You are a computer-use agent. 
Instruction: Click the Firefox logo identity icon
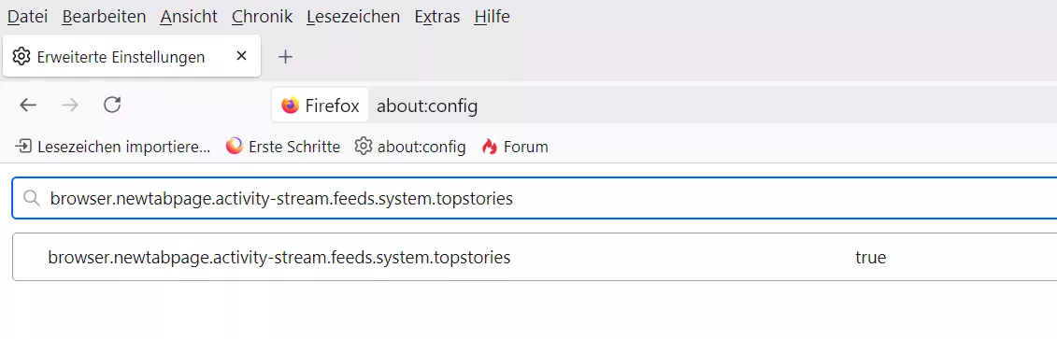tap(291, 106)
